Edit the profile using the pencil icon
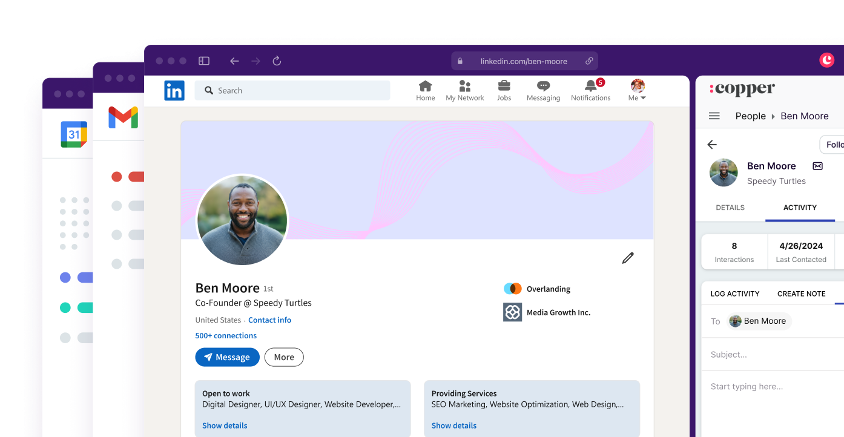 pos(627,258)
